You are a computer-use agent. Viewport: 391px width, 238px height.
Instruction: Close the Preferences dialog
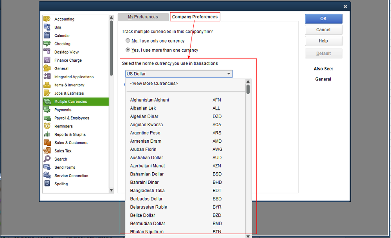[x=345, y=7]
